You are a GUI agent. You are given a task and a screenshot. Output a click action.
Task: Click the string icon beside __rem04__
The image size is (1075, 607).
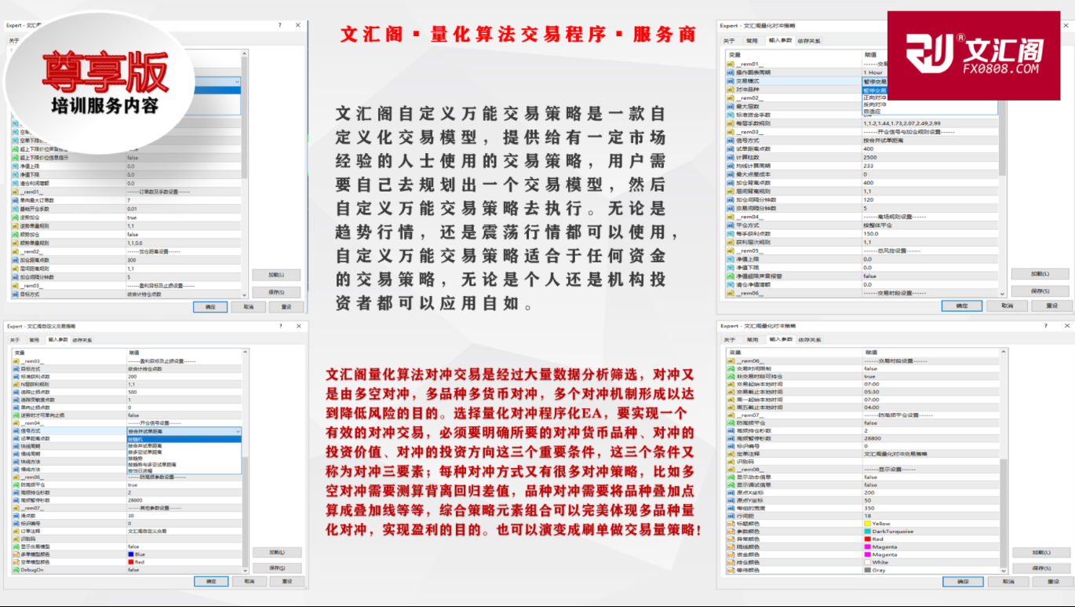15,423
